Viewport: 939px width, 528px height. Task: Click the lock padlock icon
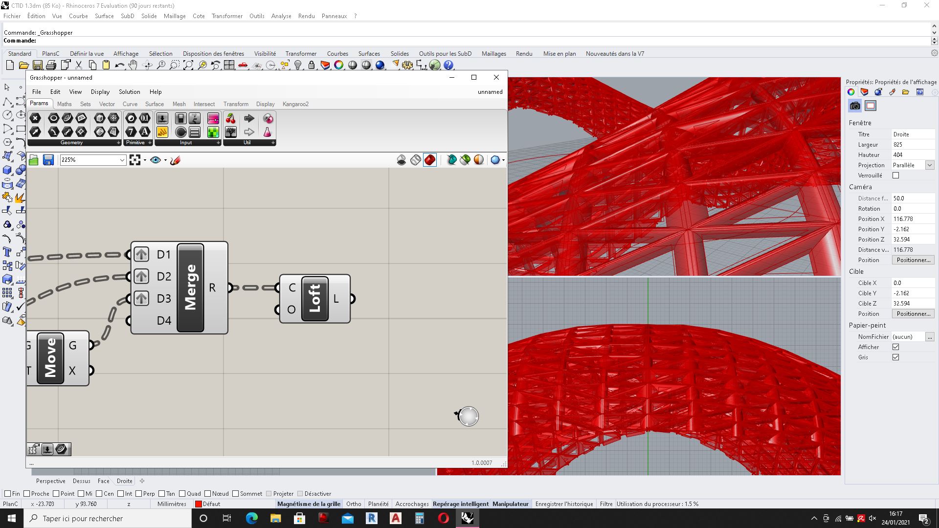pos(312,65)
